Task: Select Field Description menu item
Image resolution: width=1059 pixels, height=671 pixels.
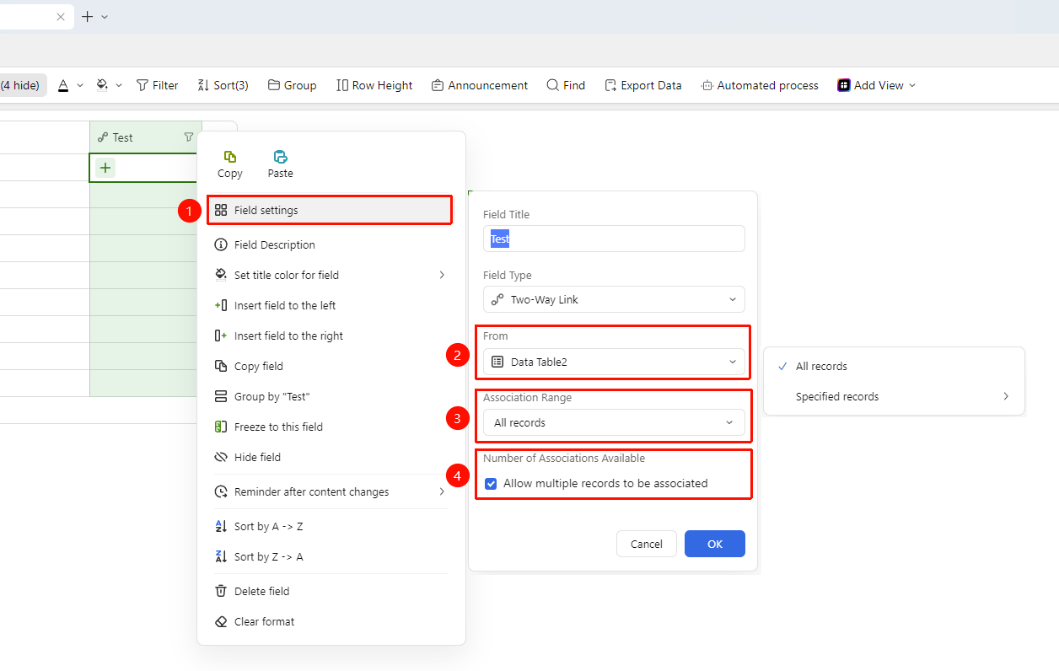Action: (331, 244)
